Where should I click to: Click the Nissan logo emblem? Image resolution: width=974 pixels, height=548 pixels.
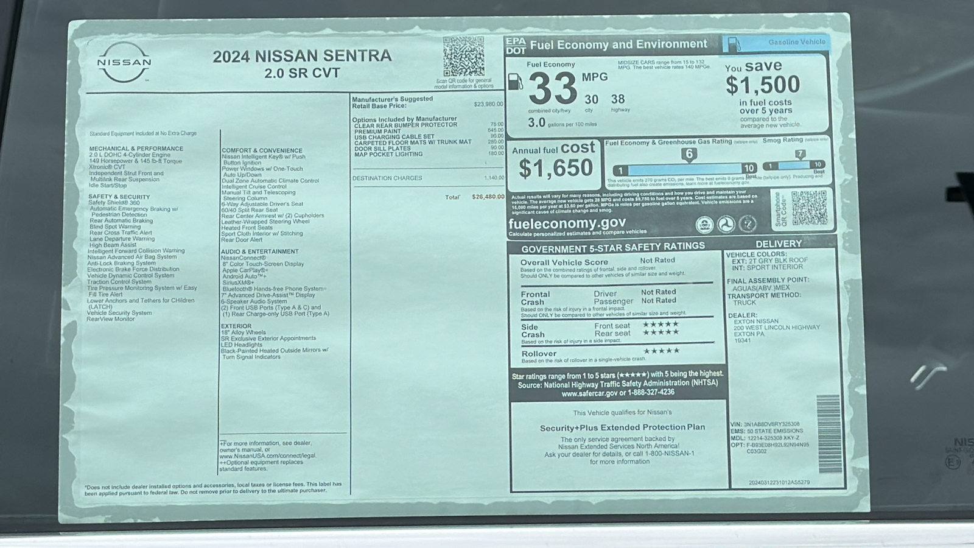(124, 62)
